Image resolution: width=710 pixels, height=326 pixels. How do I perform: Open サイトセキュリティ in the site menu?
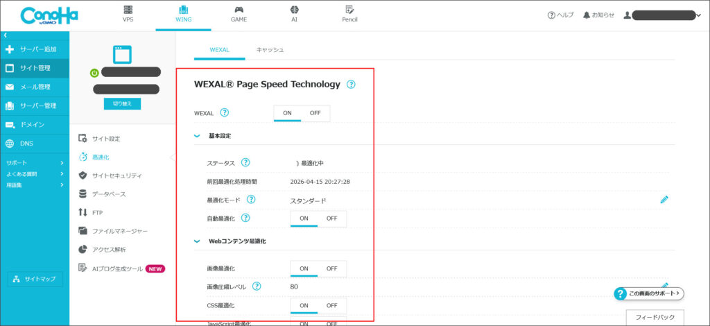pos(110,175)
